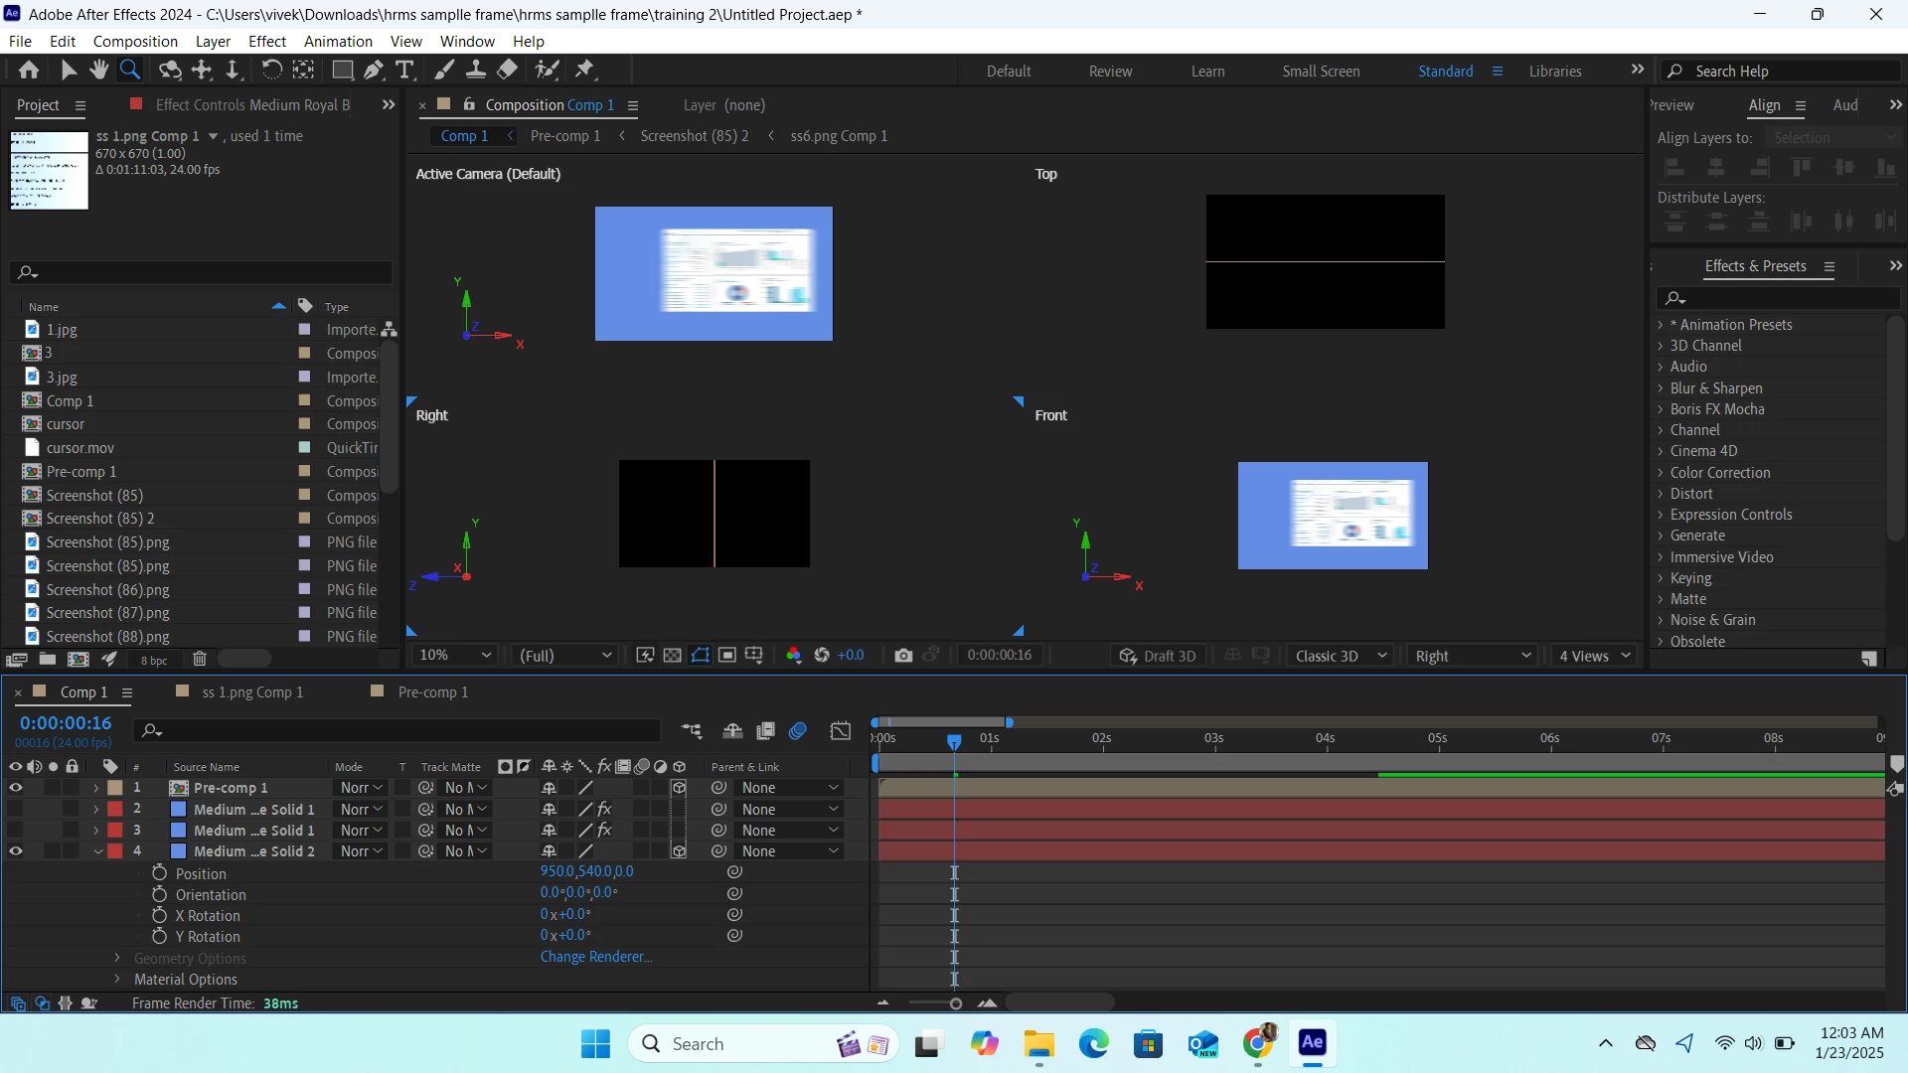Click the Puppet Pin tool
The height and width of the screenshot is (1073, 1908).
click(584, 70)
